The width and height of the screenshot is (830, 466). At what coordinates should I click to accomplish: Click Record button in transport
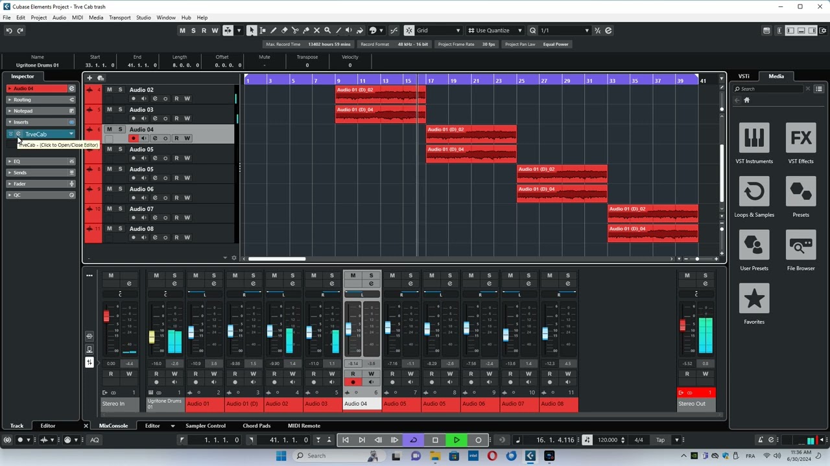479,440
